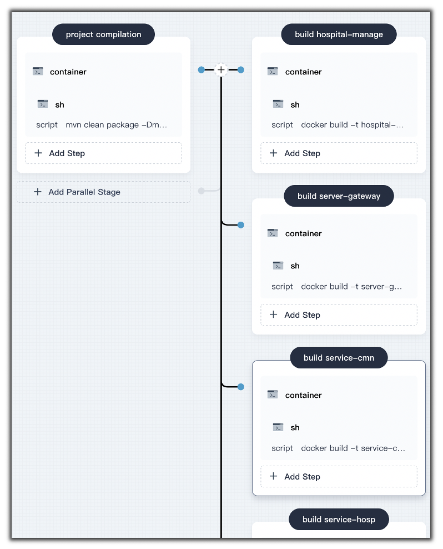
Task: Click container icon in build service-cmn stage
Action: 273,395
